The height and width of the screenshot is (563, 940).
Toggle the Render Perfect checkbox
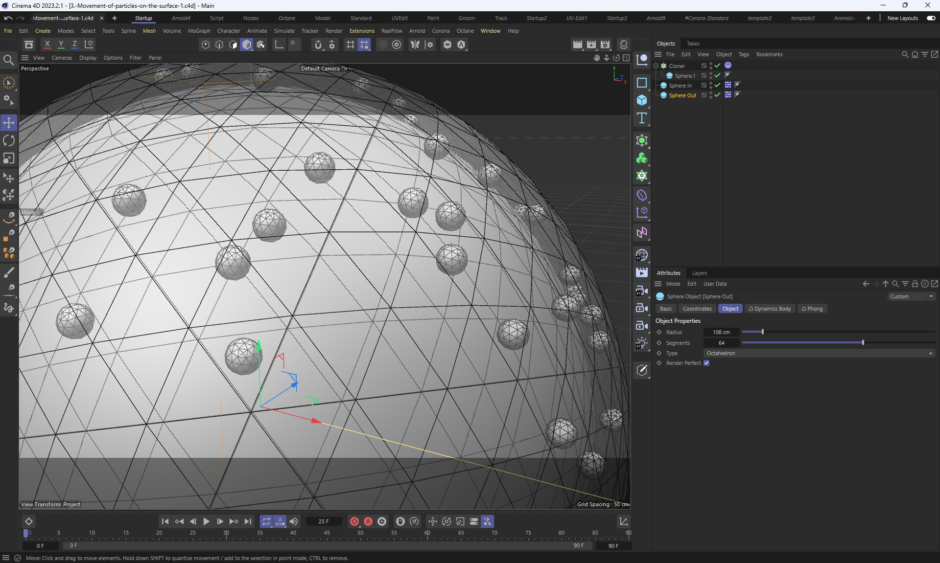coord(706,363)
